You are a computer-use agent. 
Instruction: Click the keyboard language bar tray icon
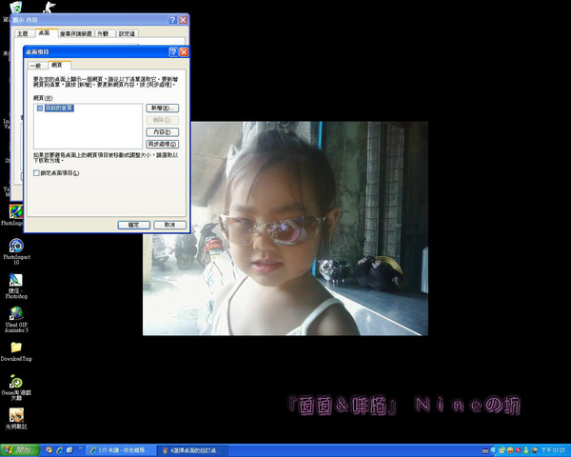485,450
